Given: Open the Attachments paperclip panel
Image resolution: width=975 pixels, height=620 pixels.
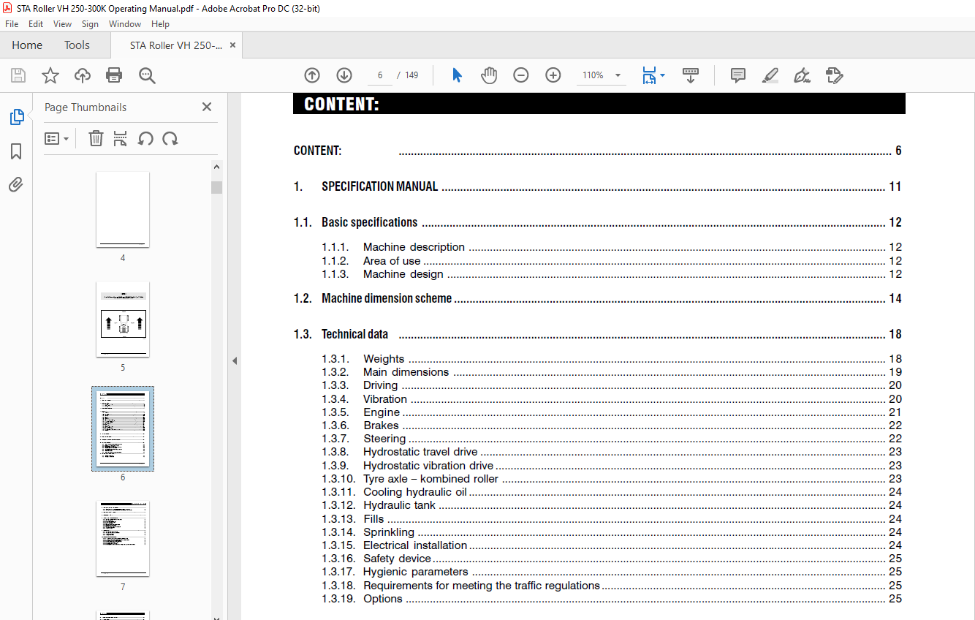Looking at the screenshot, I should [16, 185].
